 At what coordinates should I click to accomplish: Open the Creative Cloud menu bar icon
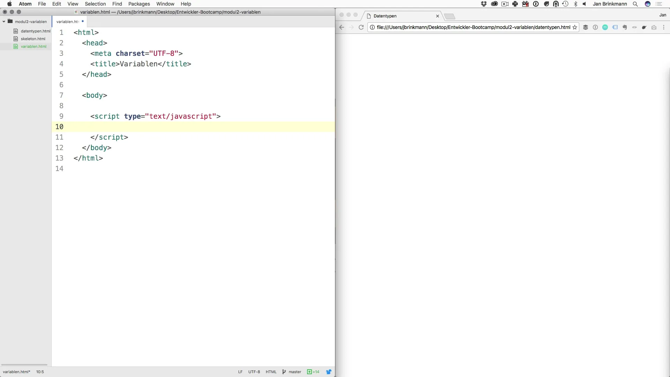coord(494,4)
